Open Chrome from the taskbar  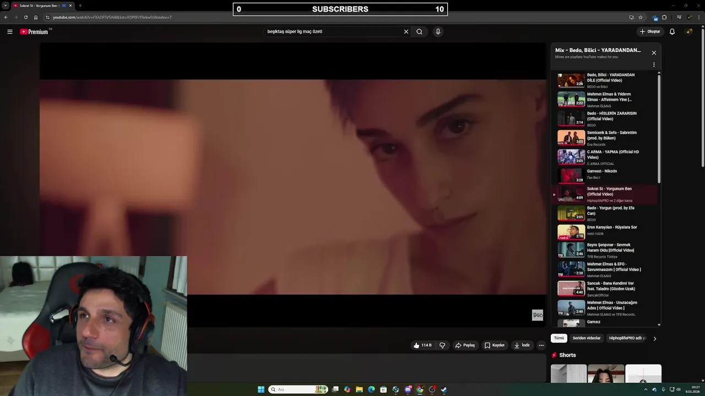(420, 389)
